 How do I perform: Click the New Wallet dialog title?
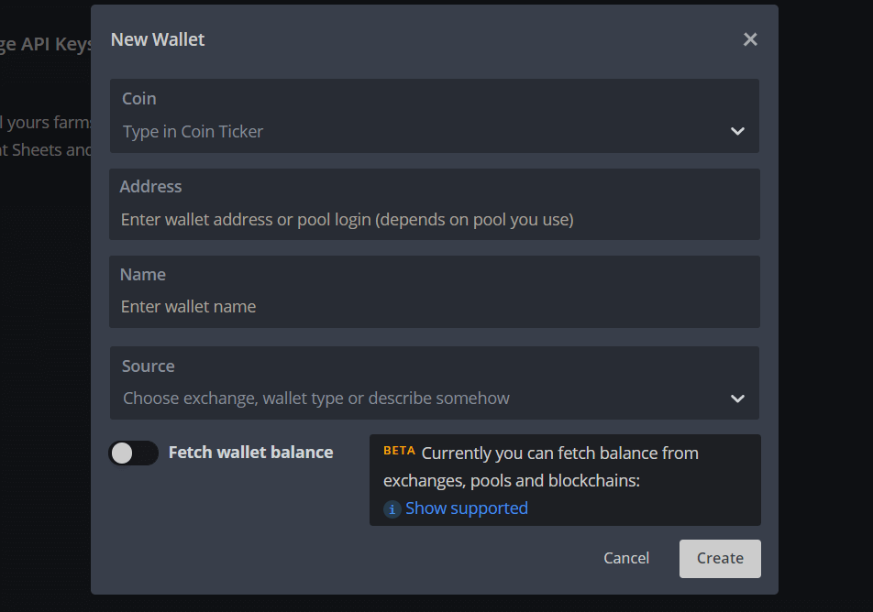(x=158, y=39)
